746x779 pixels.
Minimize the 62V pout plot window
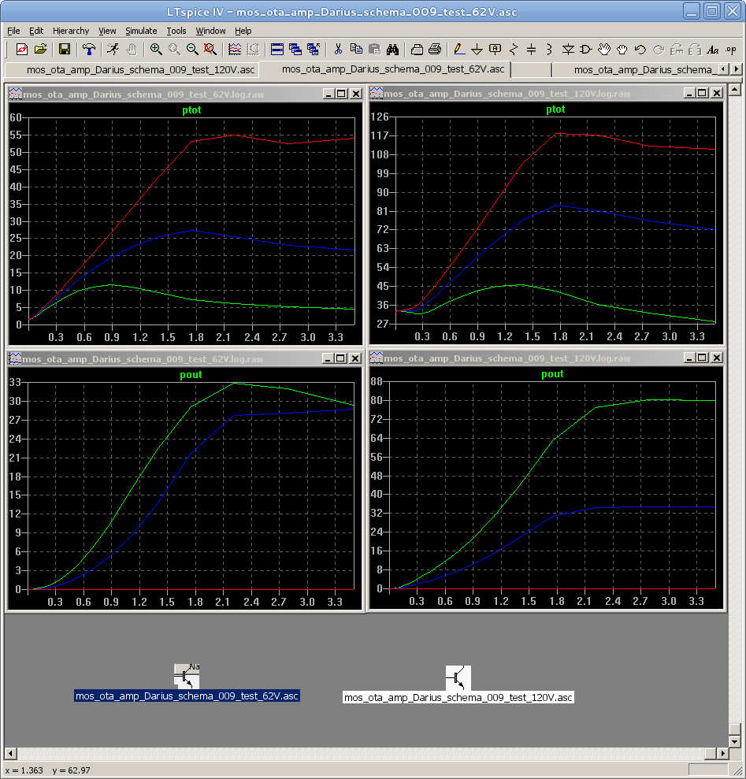click(x=328, y=358)
